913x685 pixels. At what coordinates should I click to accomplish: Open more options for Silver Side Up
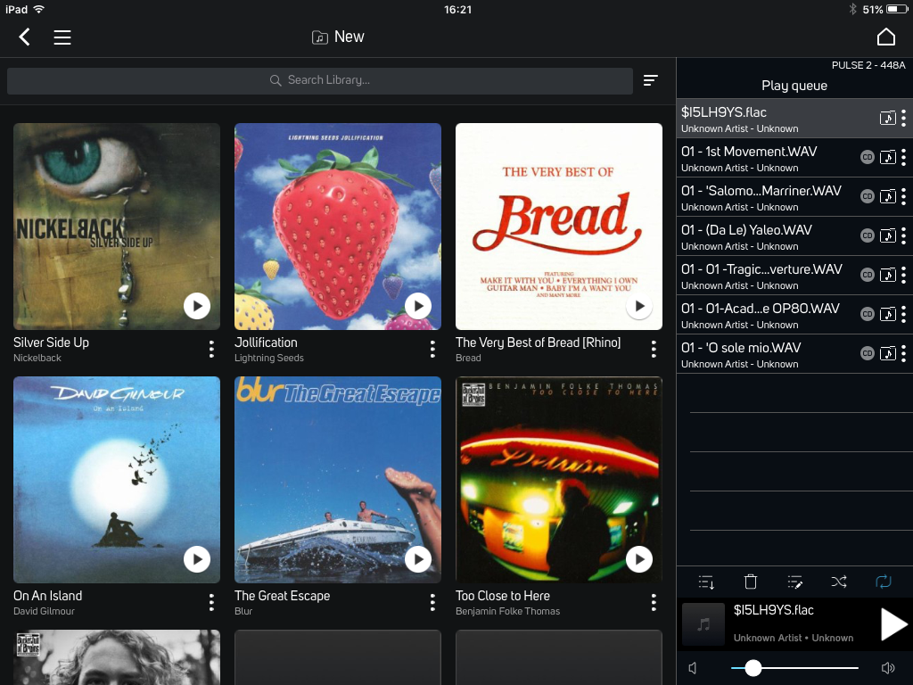point(211,349)
